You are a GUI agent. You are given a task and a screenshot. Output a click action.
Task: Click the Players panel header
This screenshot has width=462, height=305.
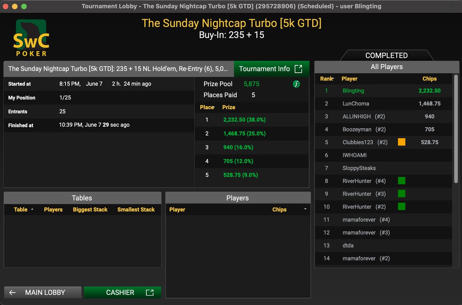(238, 198)
